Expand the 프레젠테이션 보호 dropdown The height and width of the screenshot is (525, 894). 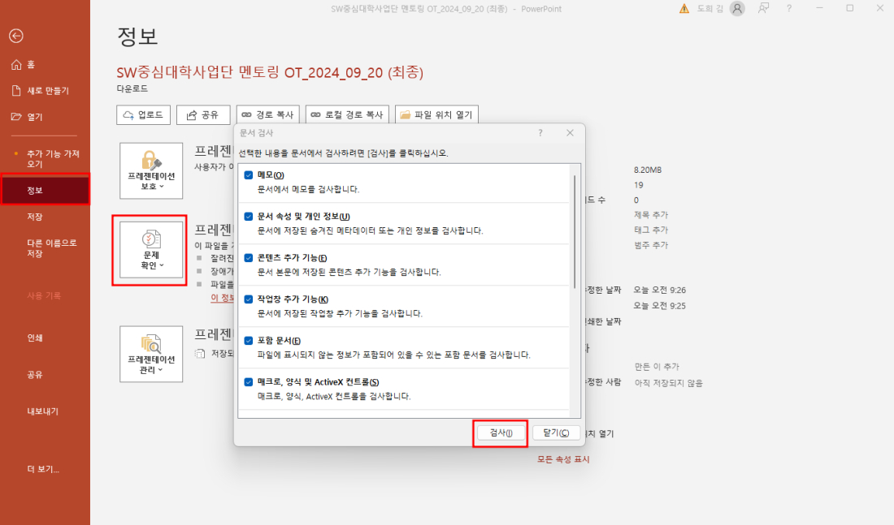(151, 170)
